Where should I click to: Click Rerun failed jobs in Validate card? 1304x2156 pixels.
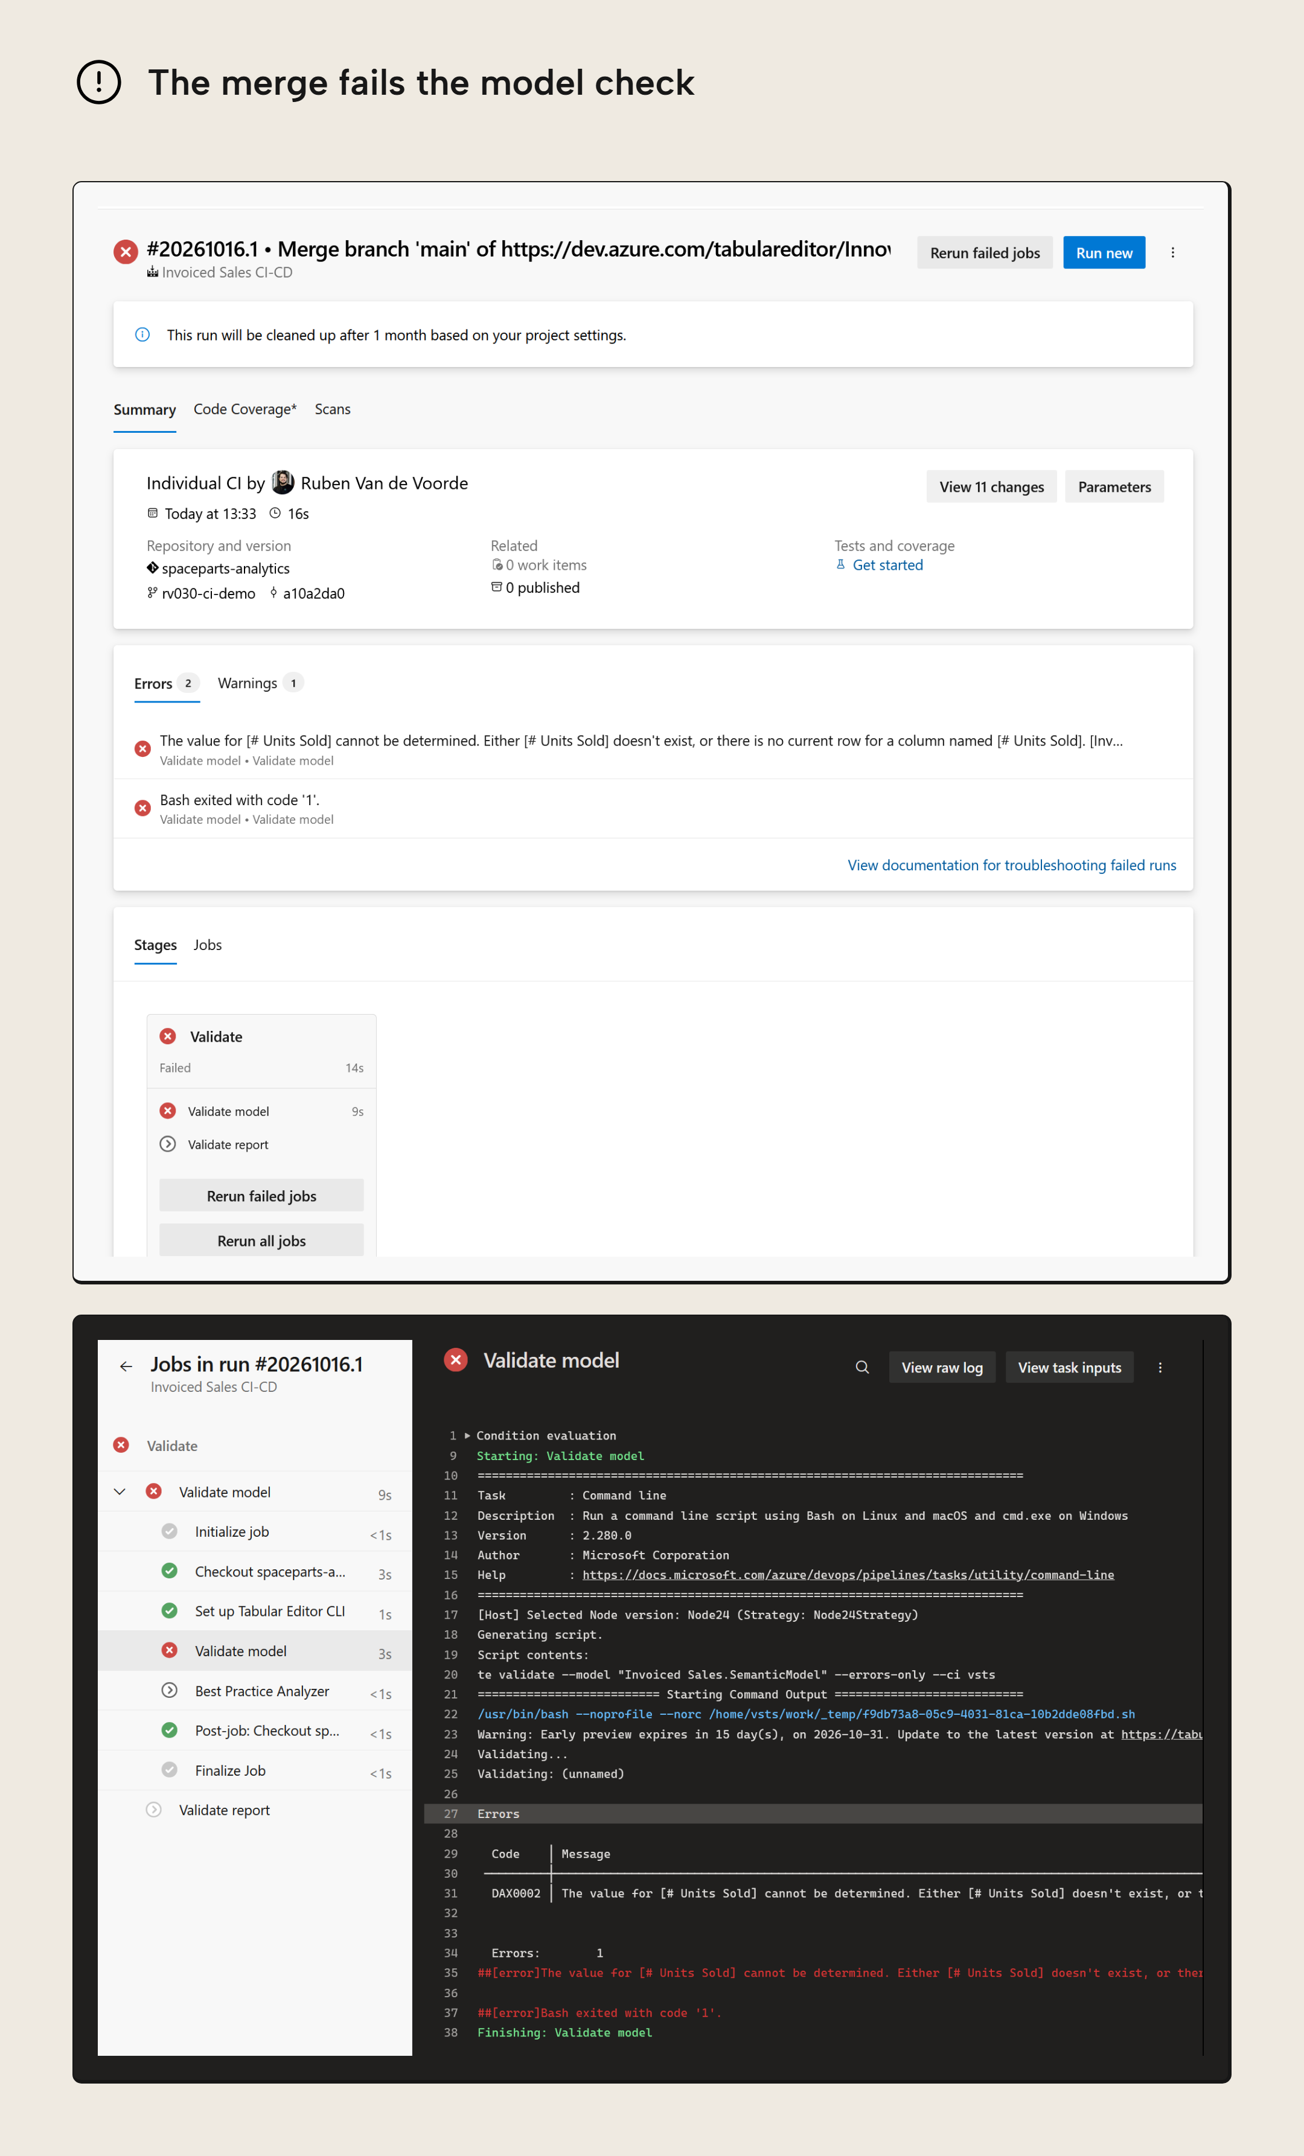pyautogui.click(x=261, y=1195)
